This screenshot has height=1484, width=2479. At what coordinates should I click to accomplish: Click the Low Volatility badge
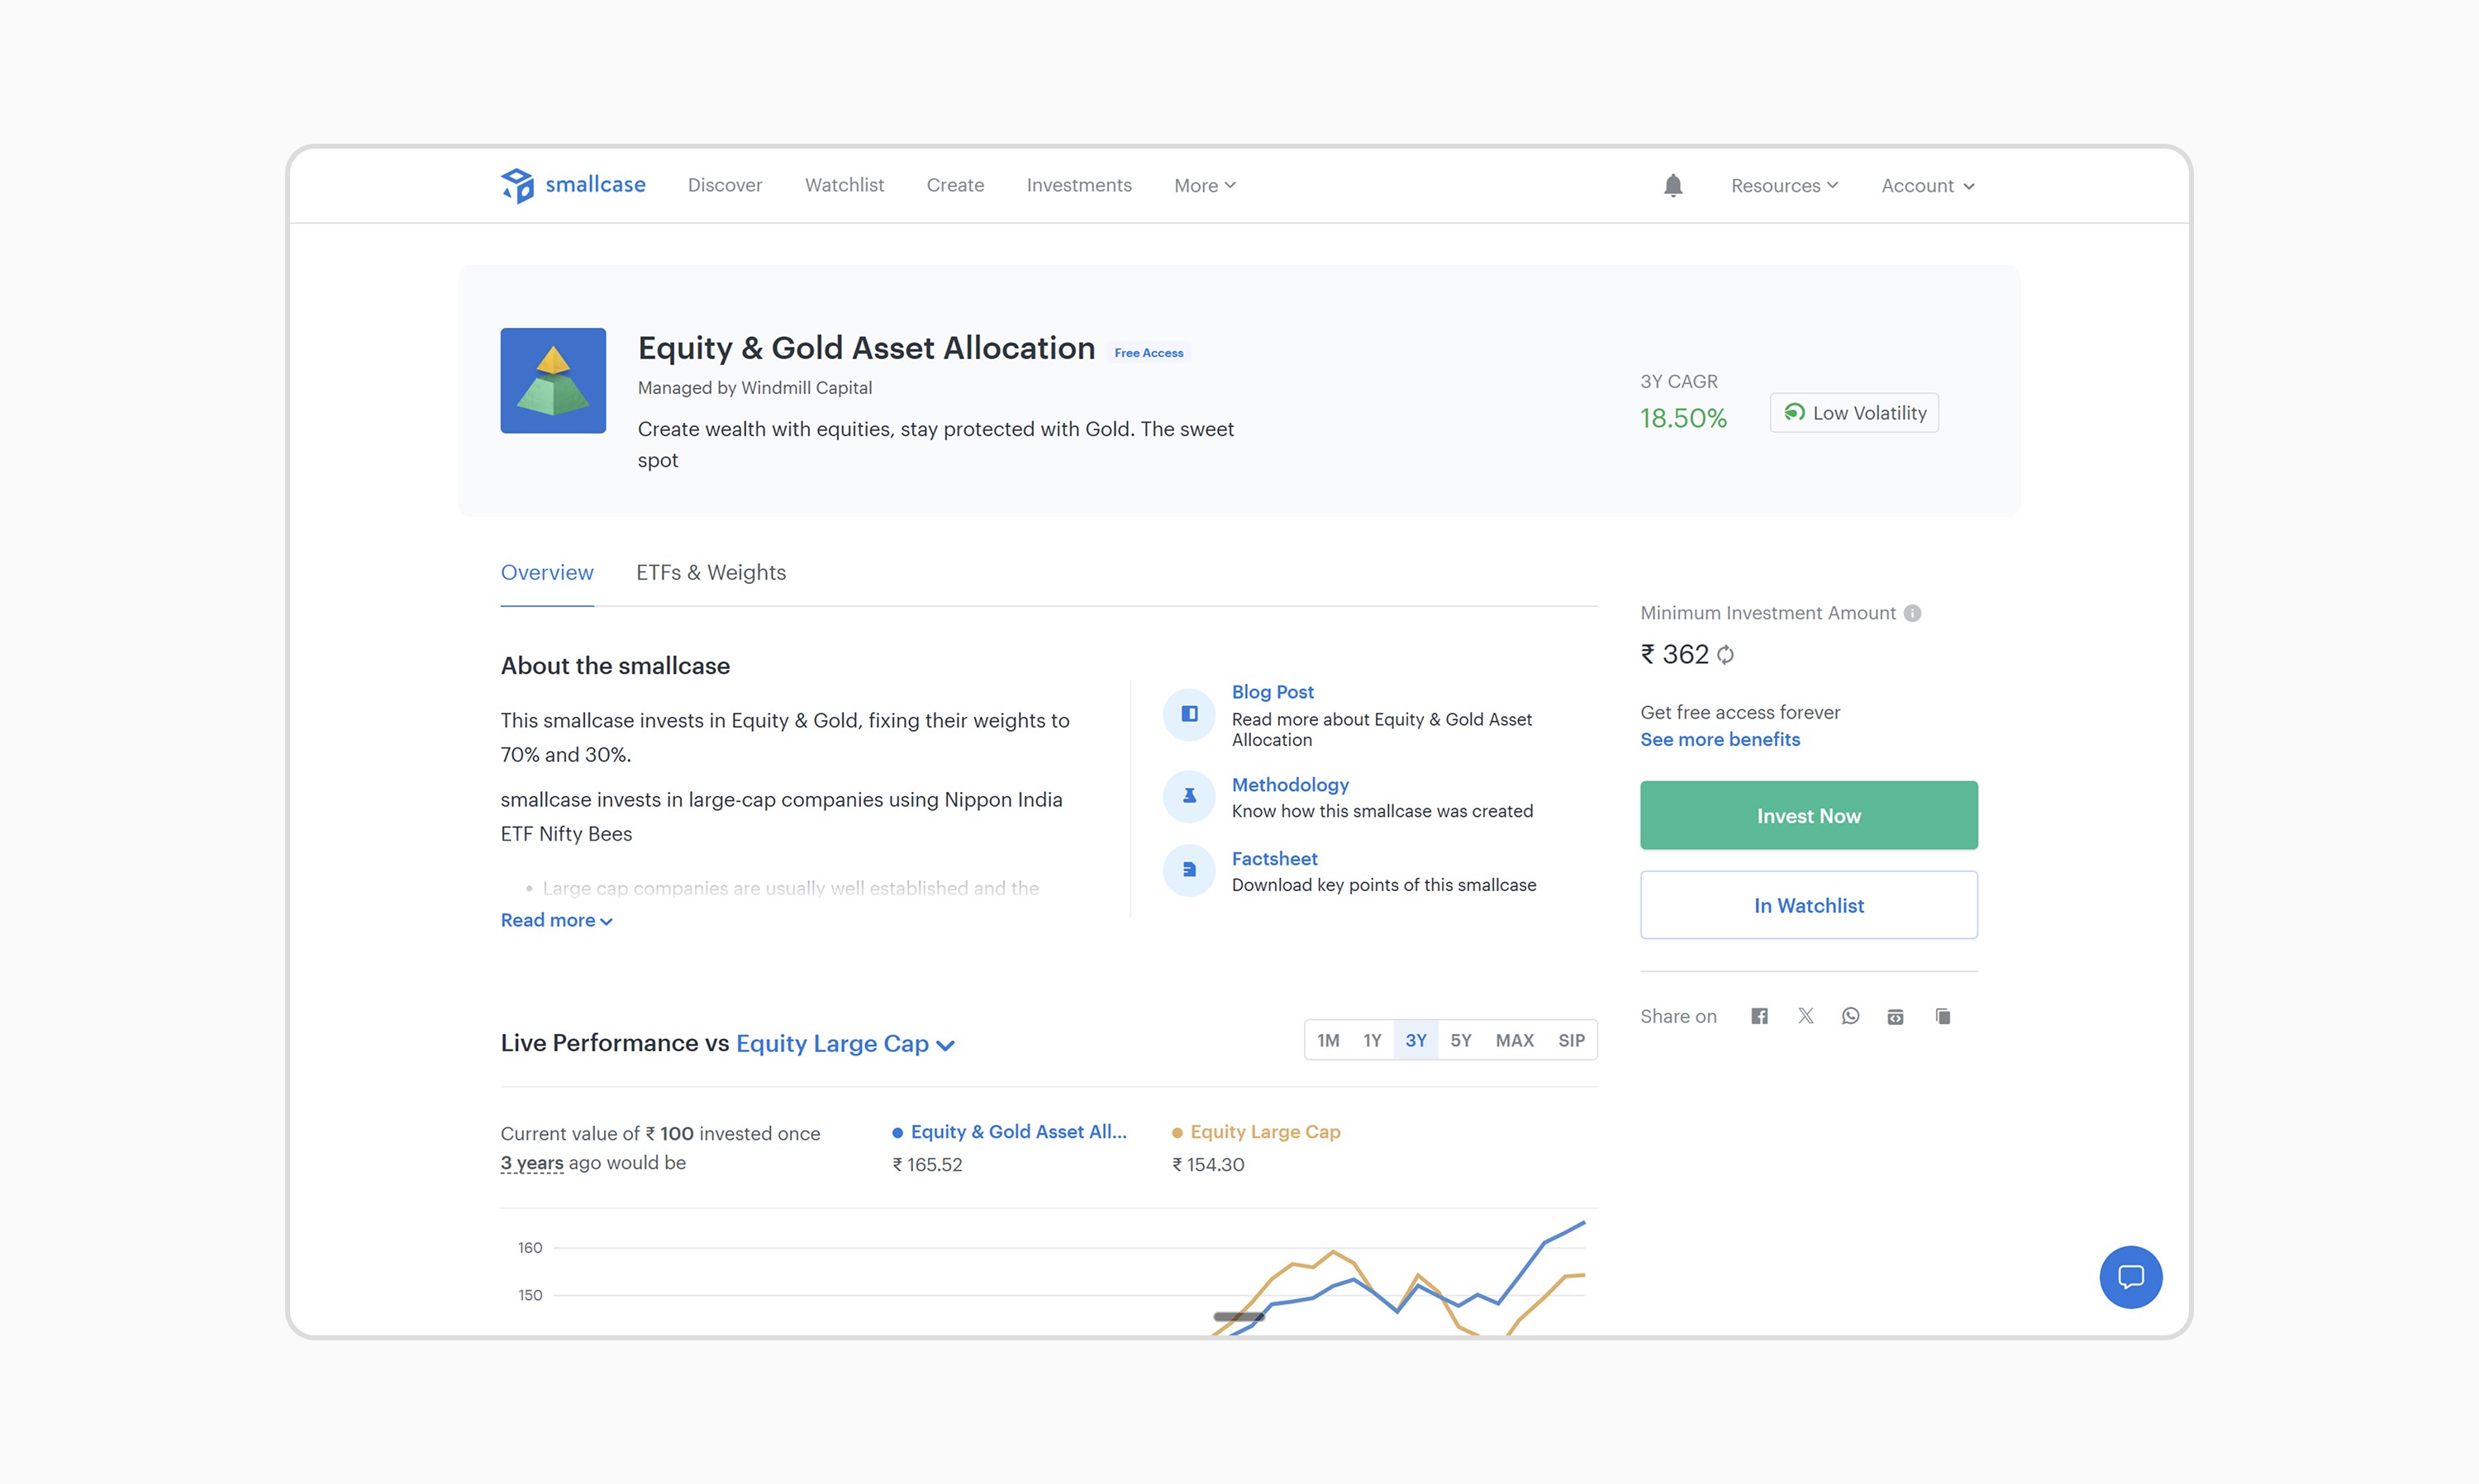(x=1853, y=413)
